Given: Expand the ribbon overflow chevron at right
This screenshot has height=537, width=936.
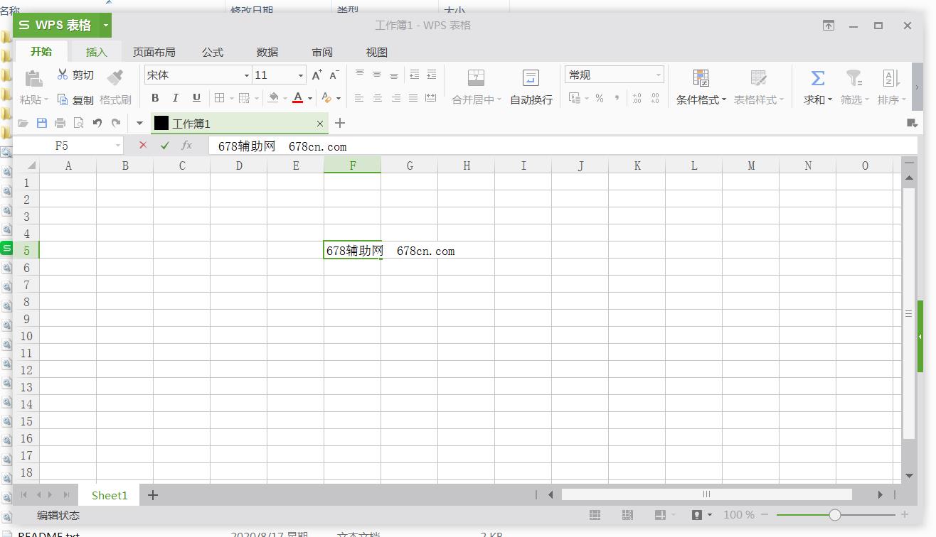Looking at the screenshot, I should 917,87.
